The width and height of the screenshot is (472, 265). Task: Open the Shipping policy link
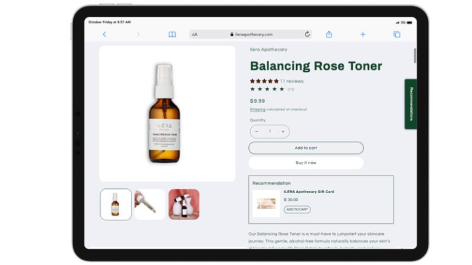tap(258, 109)
